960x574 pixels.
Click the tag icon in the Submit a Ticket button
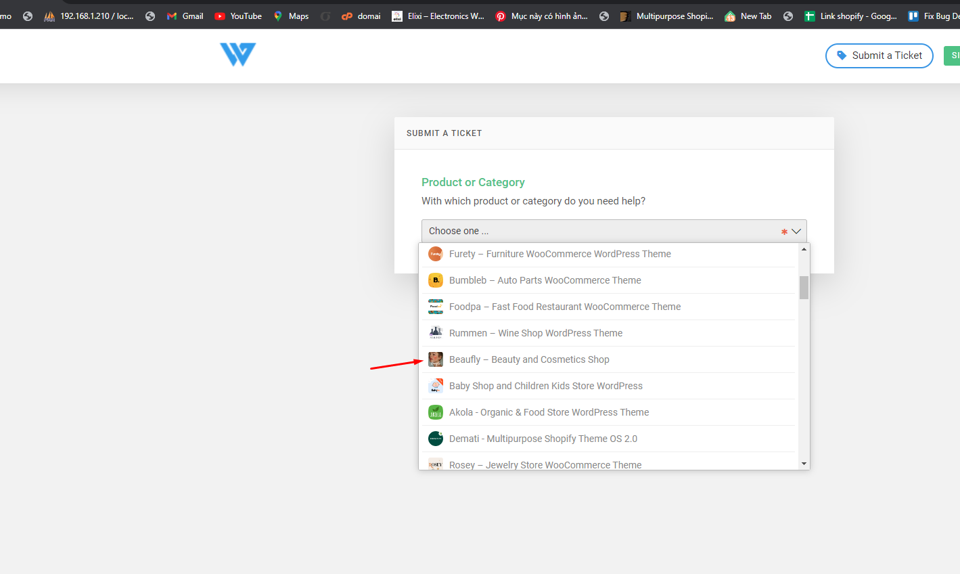click(x=842, y=56)
